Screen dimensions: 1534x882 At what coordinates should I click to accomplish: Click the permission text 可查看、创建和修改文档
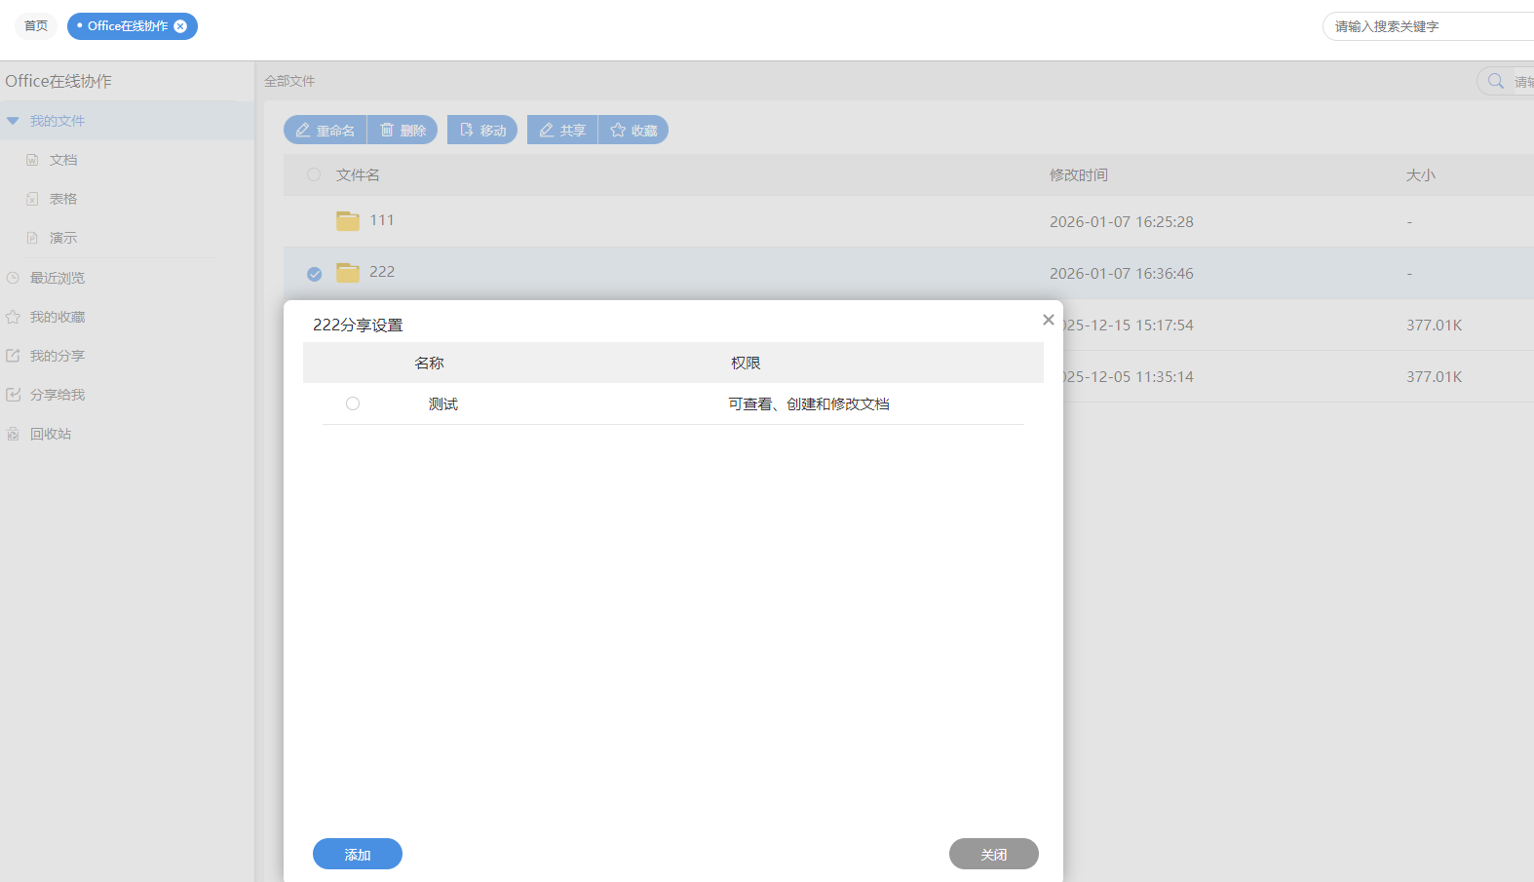(x=809, y=404)
